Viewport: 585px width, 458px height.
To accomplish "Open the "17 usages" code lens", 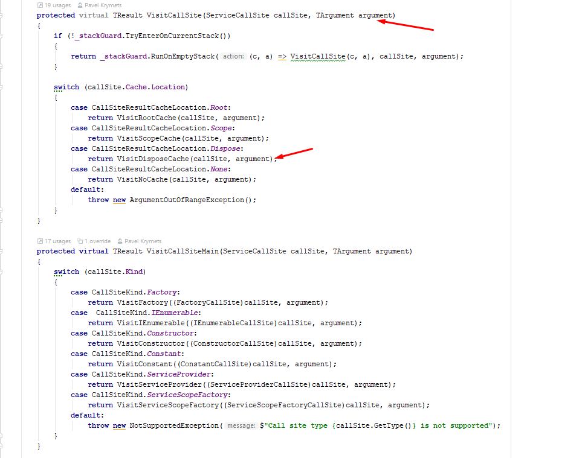I will pos(57,241).
